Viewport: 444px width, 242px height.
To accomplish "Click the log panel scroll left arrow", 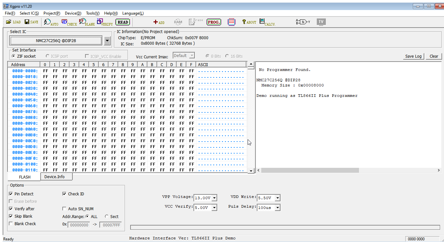I will point(259,170).
